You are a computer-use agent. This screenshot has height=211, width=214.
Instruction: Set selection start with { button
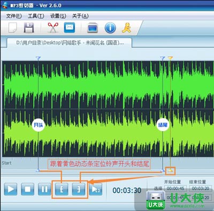pos(62,189)
